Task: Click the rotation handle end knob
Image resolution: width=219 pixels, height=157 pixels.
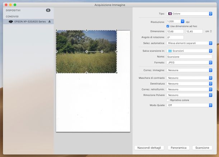Action: (x=102, y=51)
